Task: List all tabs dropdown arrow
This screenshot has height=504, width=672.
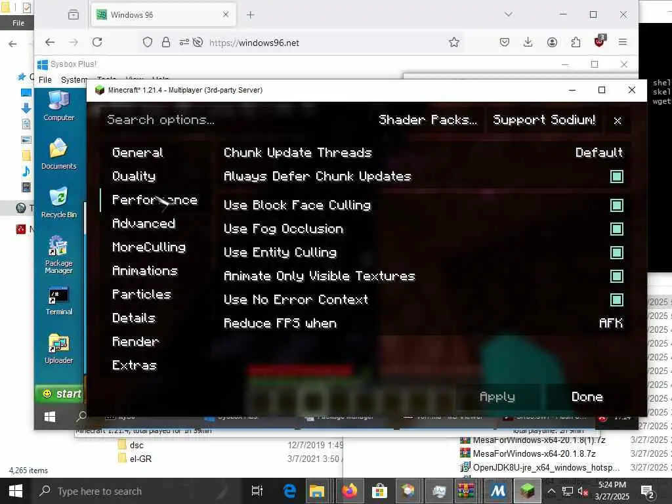Action: tap(509, 14)
